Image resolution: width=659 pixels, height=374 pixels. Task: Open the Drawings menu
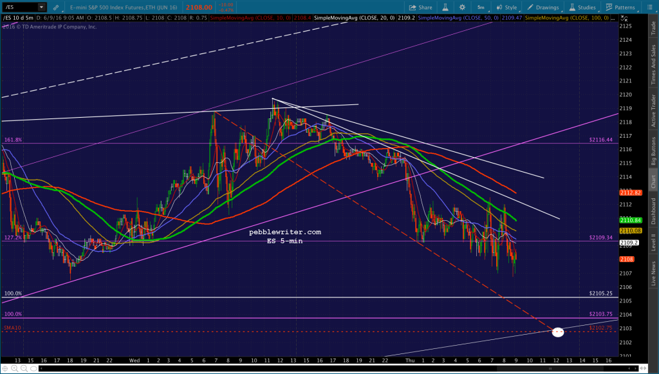coord(543,7)
